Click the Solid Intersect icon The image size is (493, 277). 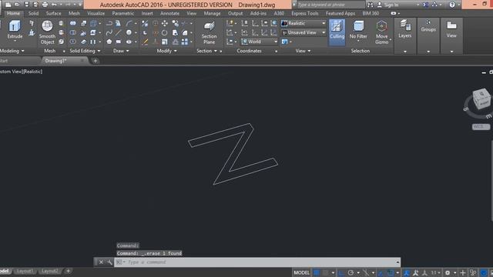(72, 42)
